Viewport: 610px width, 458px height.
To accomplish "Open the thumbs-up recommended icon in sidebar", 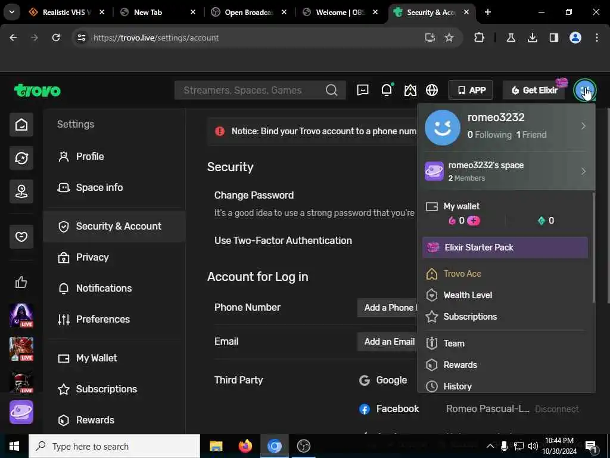I will tap(21, 282).
